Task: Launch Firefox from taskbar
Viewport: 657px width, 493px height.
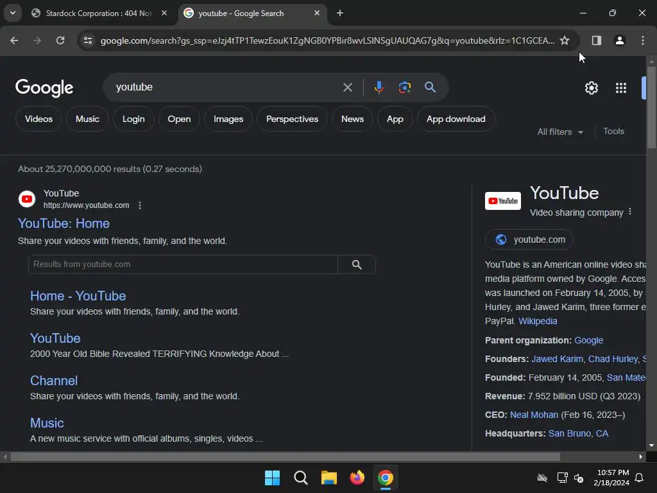Action: click(357, 478)
